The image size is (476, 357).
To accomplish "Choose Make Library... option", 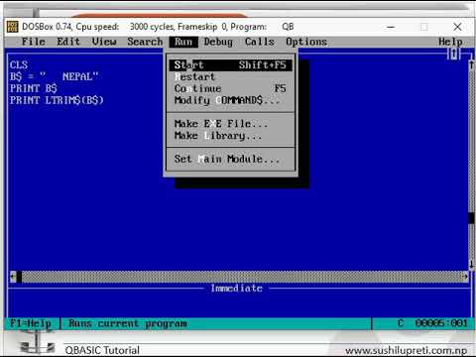I will (230, 136).
